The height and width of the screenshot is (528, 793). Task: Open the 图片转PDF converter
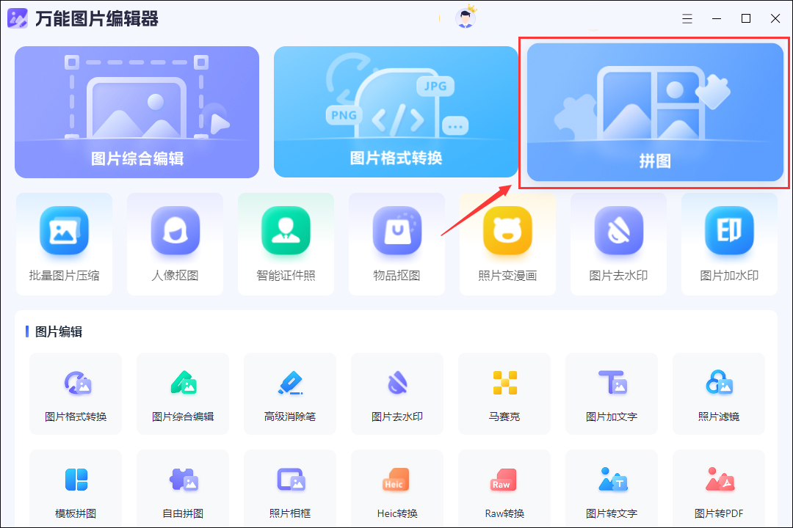pos(719,488)
